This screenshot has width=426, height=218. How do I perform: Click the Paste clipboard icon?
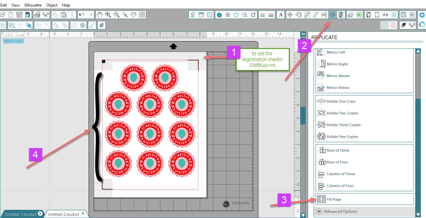[x=63, y=15]
